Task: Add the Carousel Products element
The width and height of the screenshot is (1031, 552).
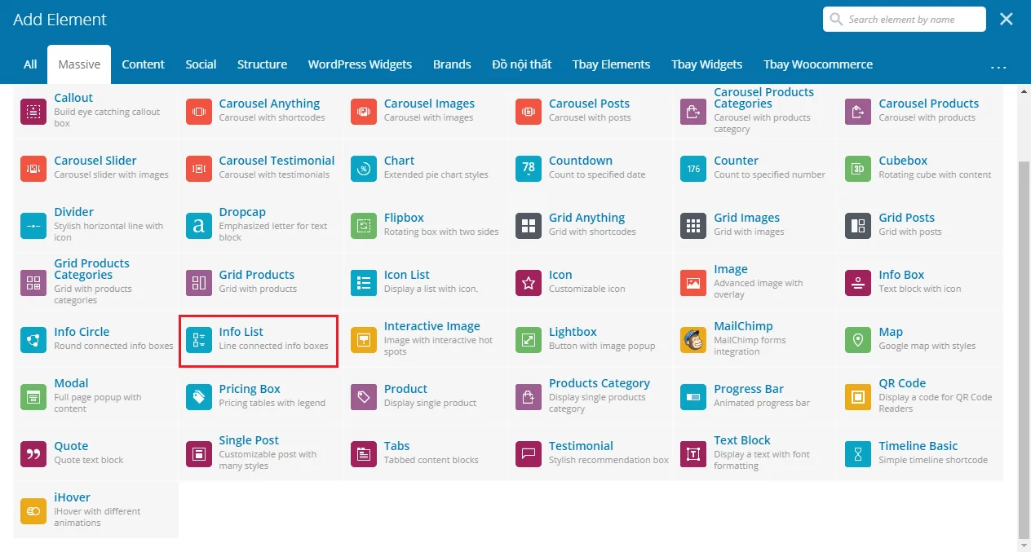Action: coord(920,112)
